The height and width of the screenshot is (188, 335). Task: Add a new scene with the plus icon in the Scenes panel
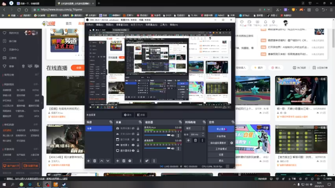tap(88, 161)
